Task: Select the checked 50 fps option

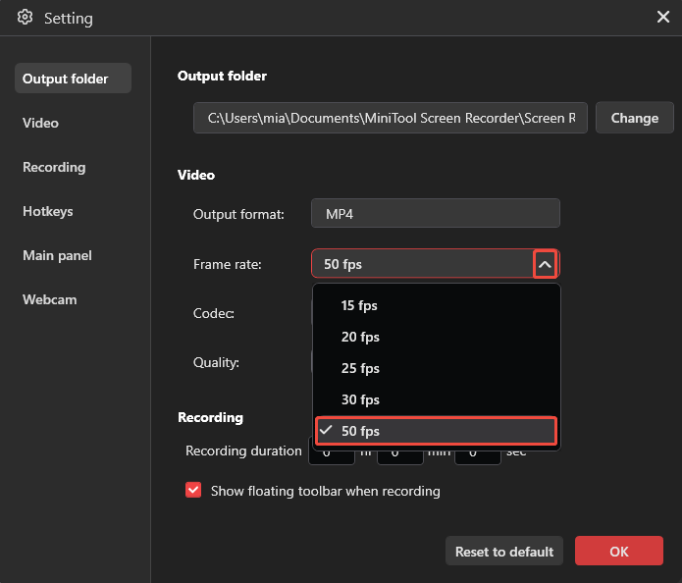Action: pyautogui.click(x=436, y=431)
